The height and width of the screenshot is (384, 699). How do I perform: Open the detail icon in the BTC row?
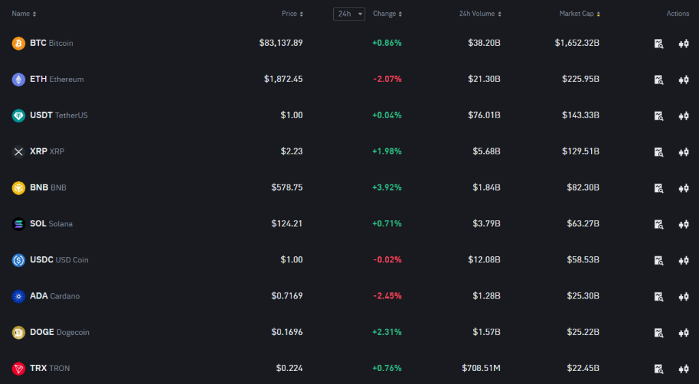[x=659, y=44]
